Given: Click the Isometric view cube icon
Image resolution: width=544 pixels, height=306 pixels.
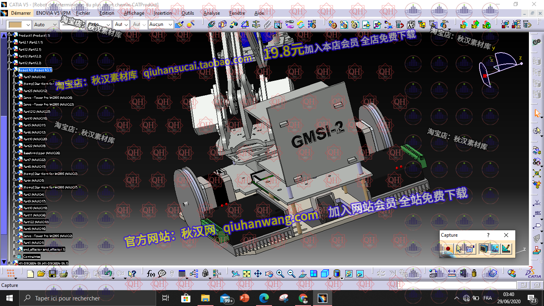Looking at the screenshot, I should point(325,274).
